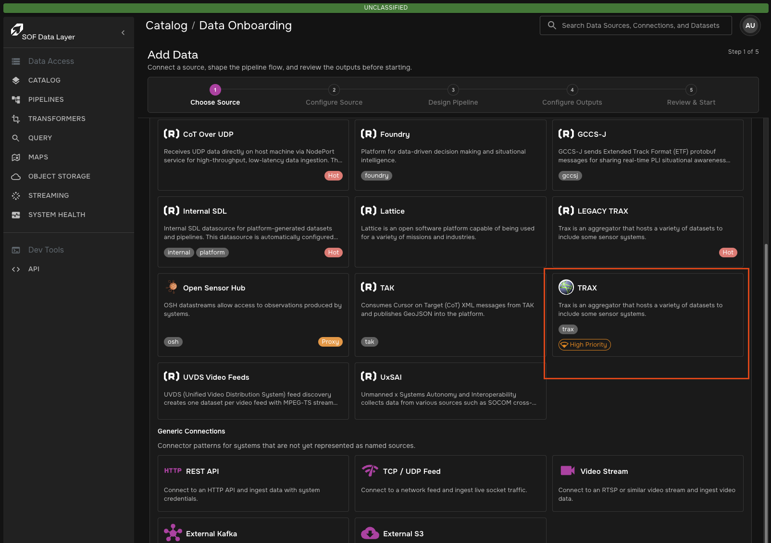The image size is (771, 543).
Task: Open Object Storage in the sidebar
Action: pos(59,176)
